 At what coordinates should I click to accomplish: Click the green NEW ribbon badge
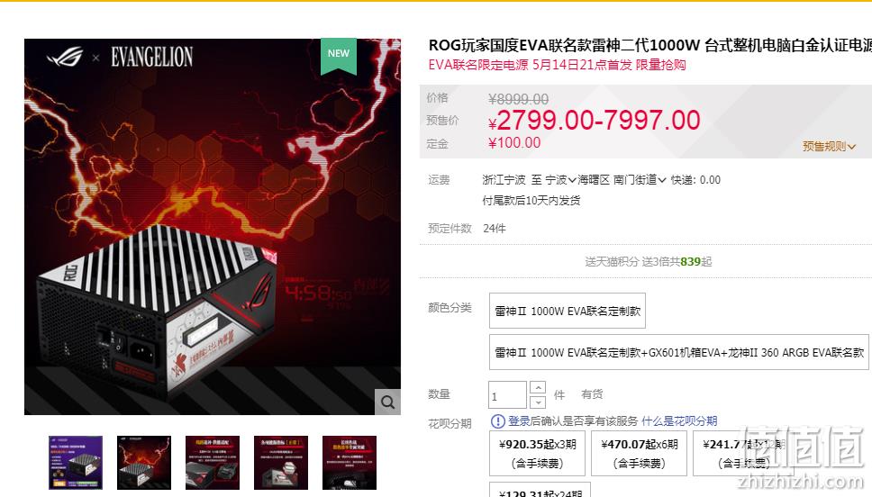pyautogui.click(x=338, y=56)
